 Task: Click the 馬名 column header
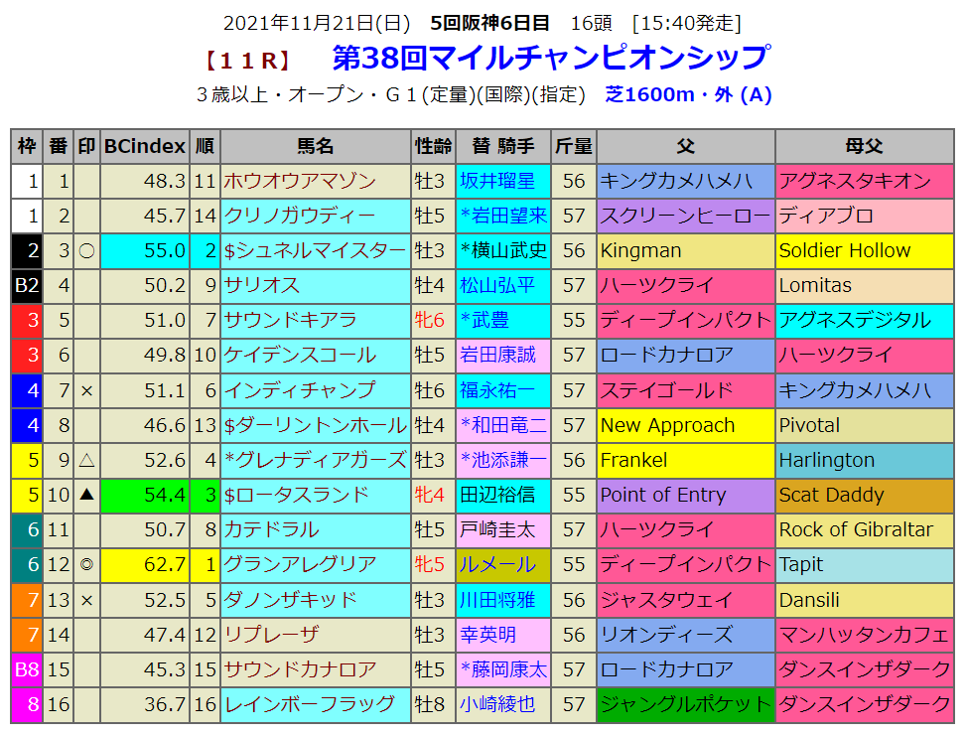tap(315, 146)
